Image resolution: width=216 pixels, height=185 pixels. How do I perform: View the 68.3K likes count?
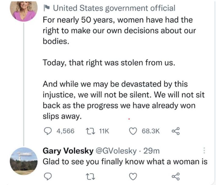[x=151, y=131]
